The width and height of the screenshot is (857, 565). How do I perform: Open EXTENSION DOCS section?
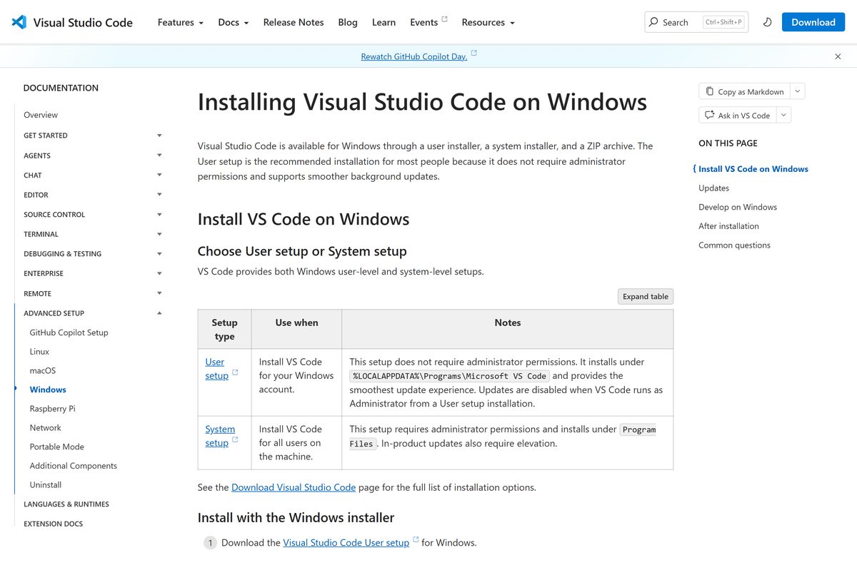click(x=54, y=524)
